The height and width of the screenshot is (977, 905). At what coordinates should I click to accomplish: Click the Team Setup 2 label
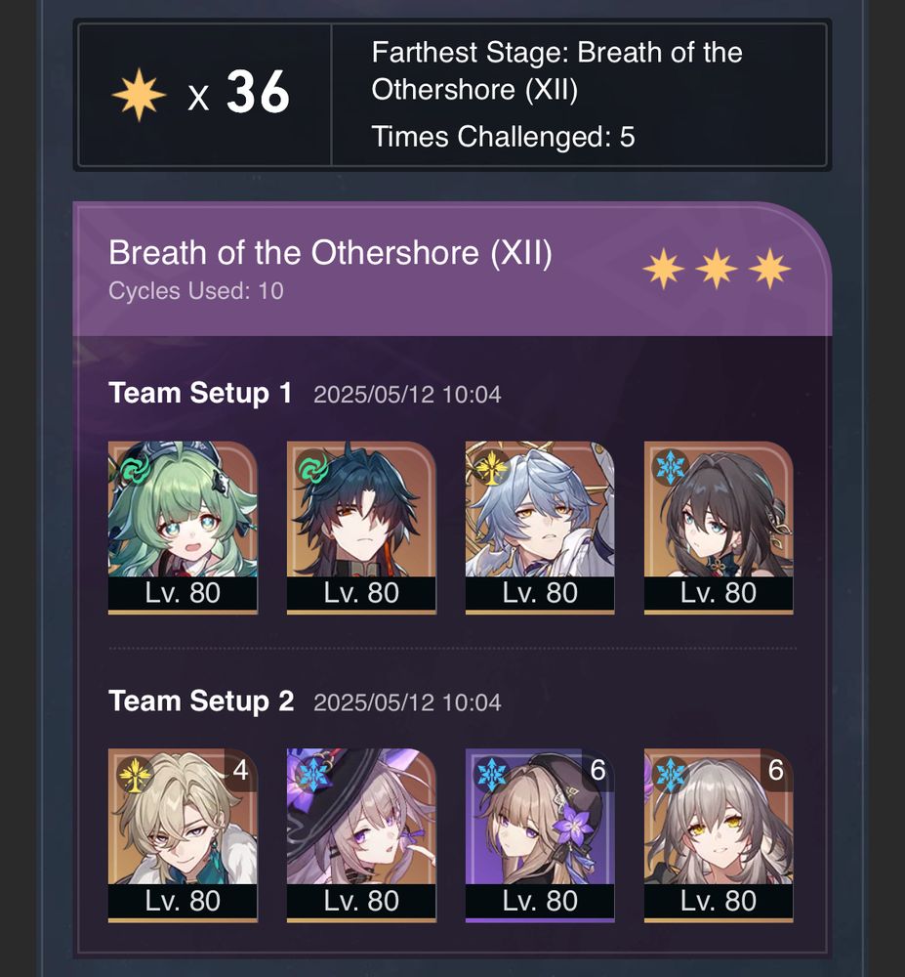pyautogui.click(x=201, y=701)
